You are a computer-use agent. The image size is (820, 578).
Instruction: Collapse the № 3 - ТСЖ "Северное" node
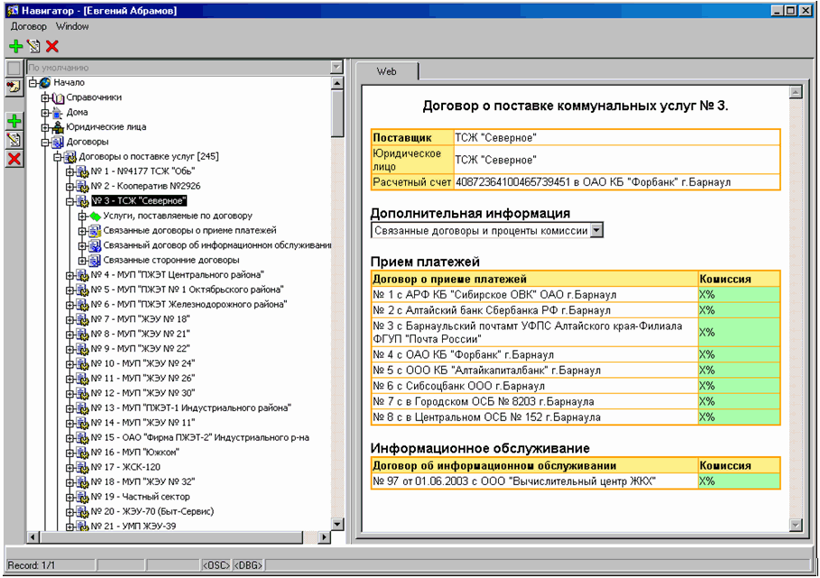point(69,201)
